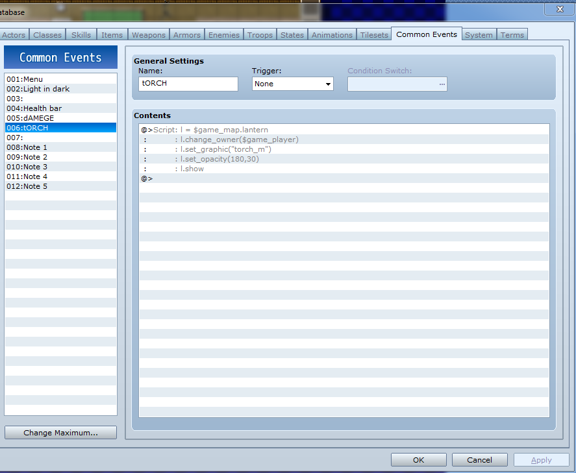
Task: Choose 012:Note 5 in the list
Action: 60,186
